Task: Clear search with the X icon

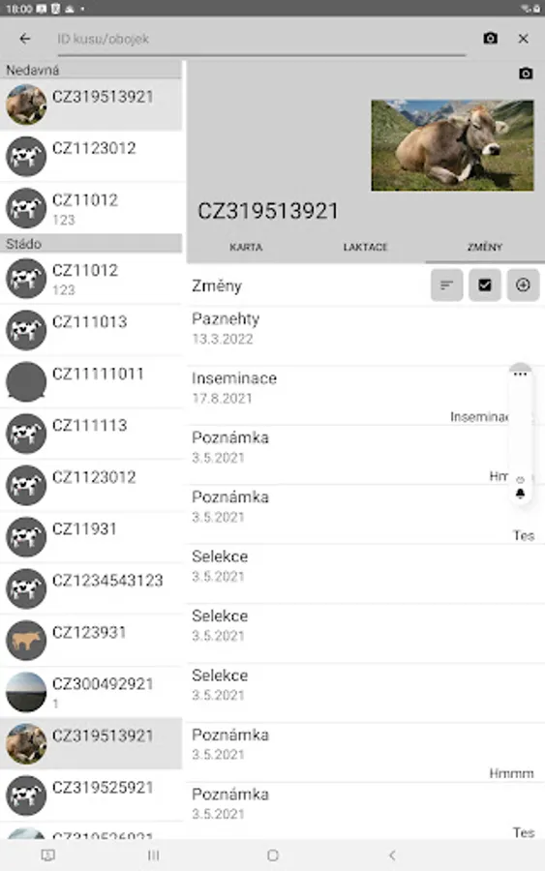Action: click(523, 39)
